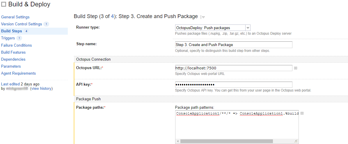Expand the build step selector arrow
This screenshot has height=144, width=348.
pos(203,17)
